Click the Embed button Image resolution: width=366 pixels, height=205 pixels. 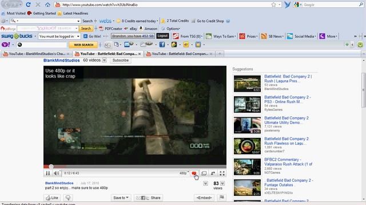[204, 198]
